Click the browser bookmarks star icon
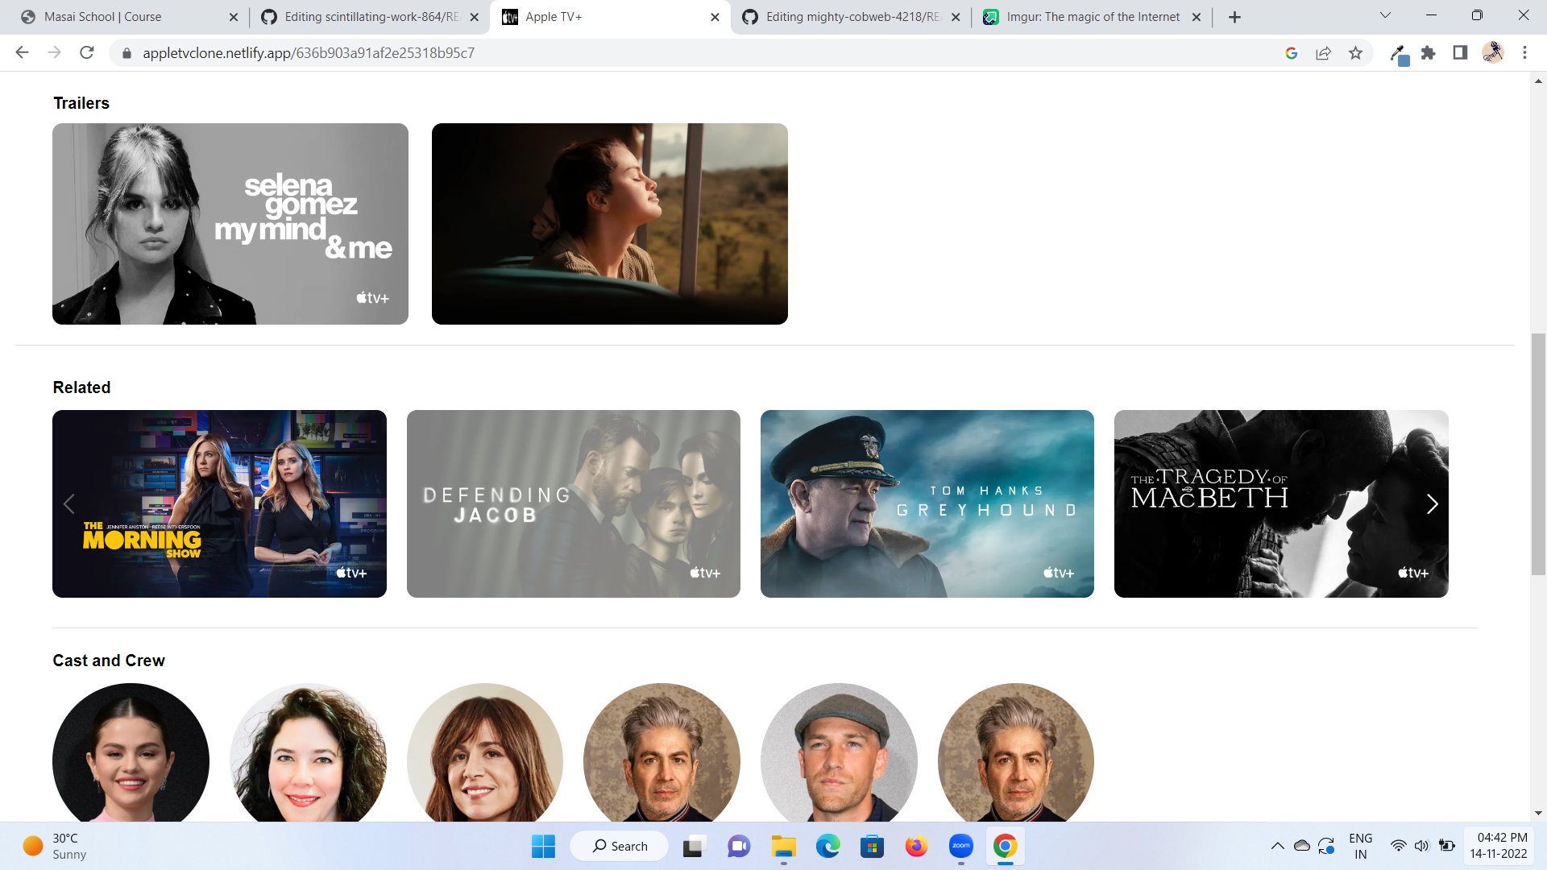Screen dimensions: 1547x870 pyautogui.click(x=1356, y=53)
